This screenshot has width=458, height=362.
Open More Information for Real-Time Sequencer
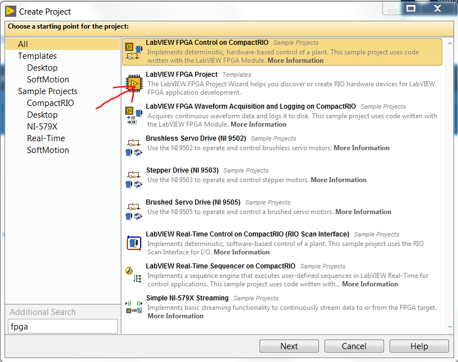[370, 284]
